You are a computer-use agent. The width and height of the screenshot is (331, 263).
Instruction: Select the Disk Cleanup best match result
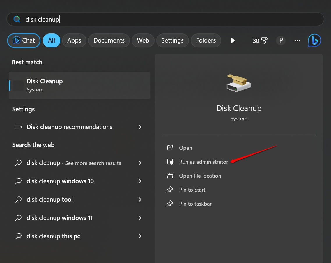click(x=79, y=85)
